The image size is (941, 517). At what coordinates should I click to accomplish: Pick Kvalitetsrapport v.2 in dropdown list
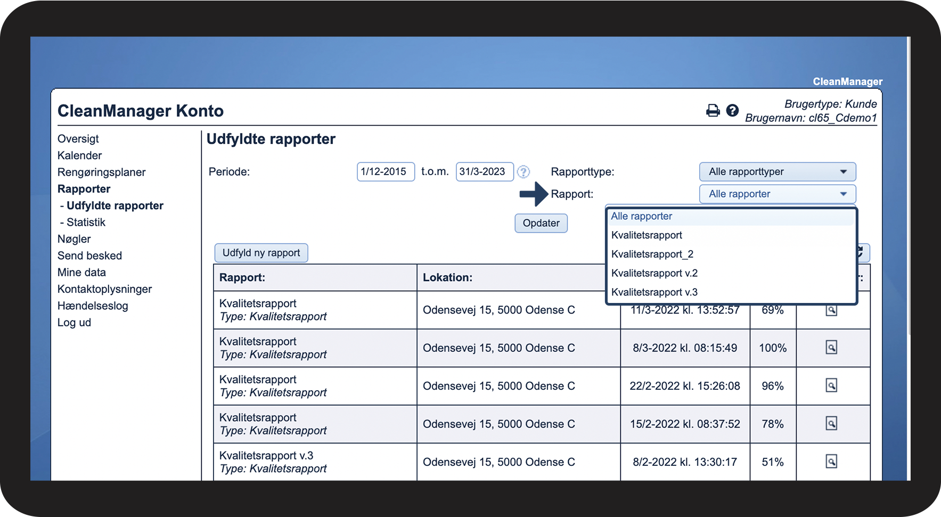pyautogui.click(x=654, y=273)
